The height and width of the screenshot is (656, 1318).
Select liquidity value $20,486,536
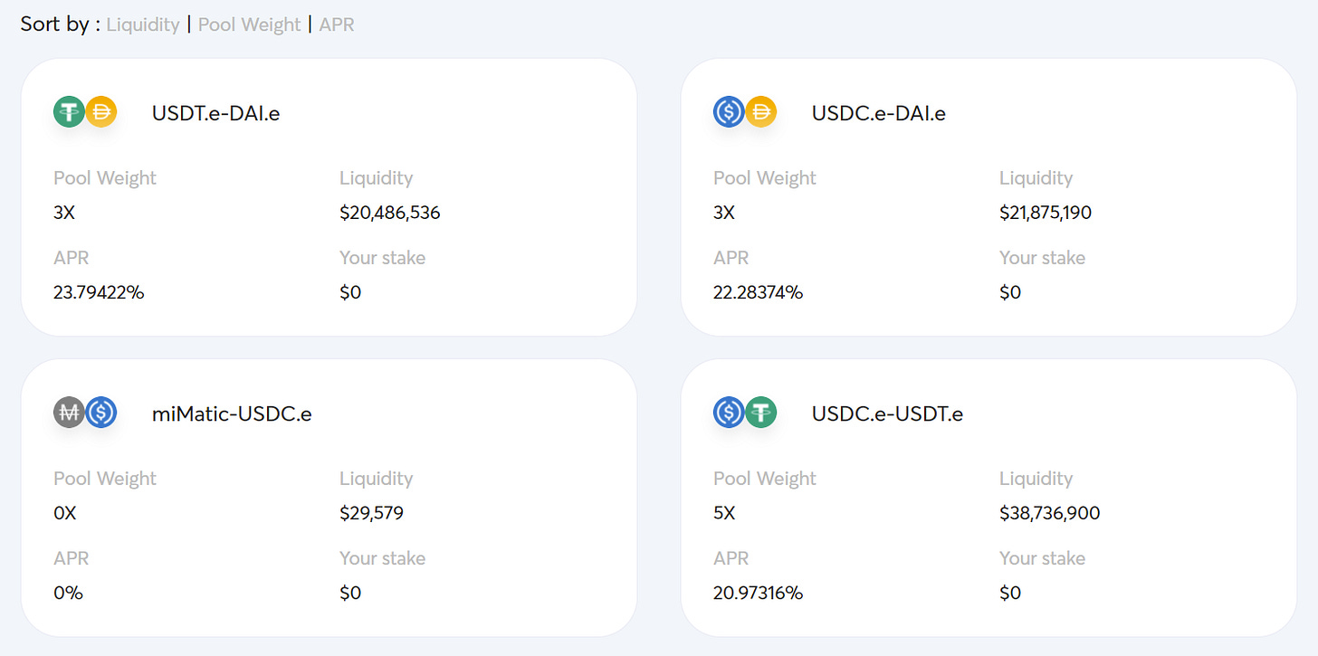[x=390, y=214]
